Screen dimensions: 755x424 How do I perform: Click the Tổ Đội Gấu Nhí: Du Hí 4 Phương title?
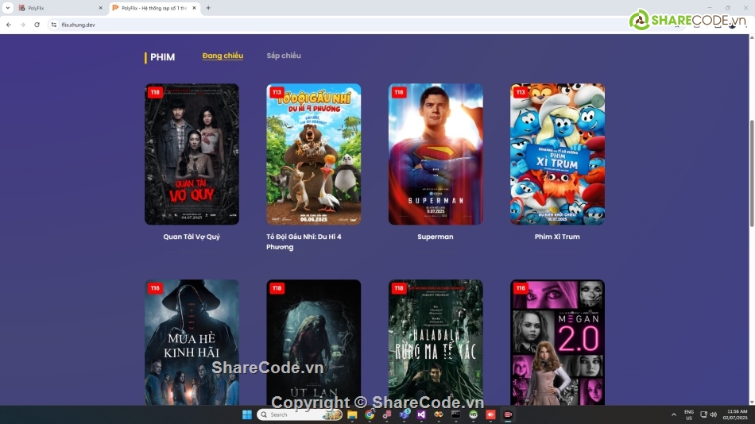click(304, 241)
